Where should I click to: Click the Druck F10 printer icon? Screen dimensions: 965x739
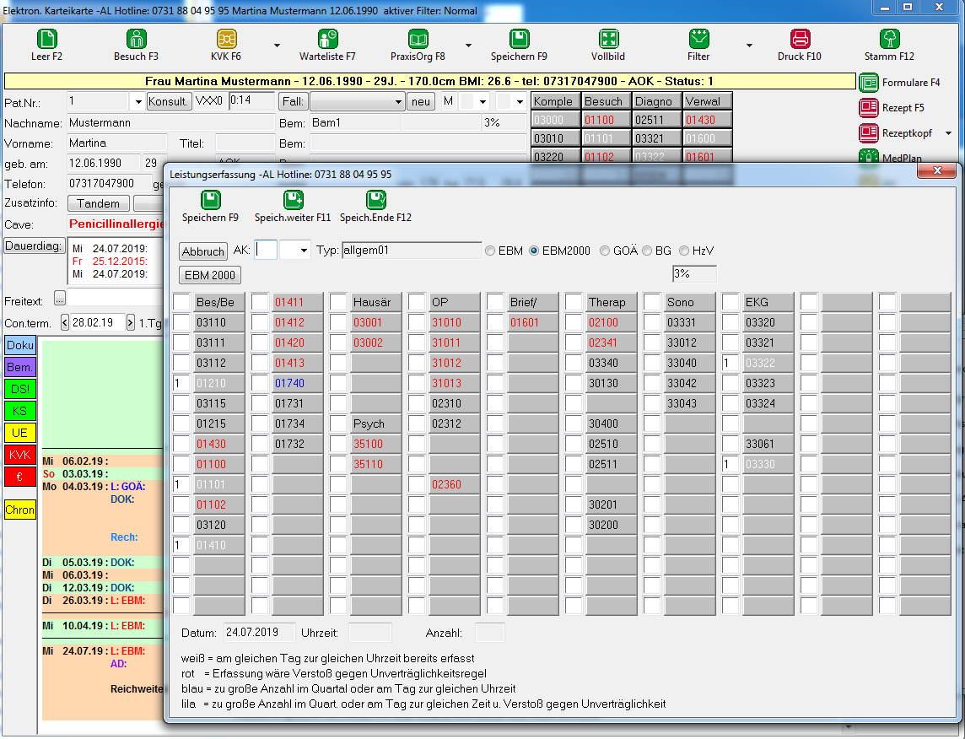pyautogui.click(x=800, y=39)
